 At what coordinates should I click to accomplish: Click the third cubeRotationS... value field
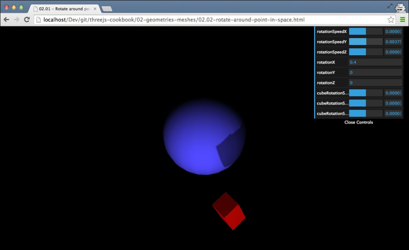(x=393, y=113)
